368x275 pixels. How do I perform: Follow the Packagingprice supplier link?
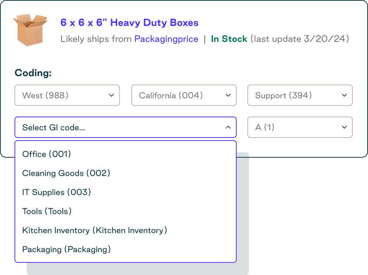coord(166,39)
